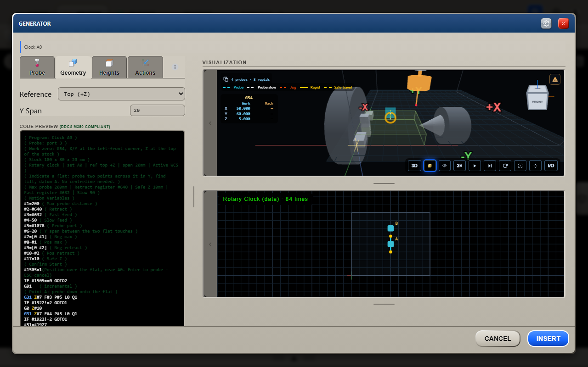Click the Cancel button
Image resolution: width=588 pixels, height=367 pixels.
point(498,339)
